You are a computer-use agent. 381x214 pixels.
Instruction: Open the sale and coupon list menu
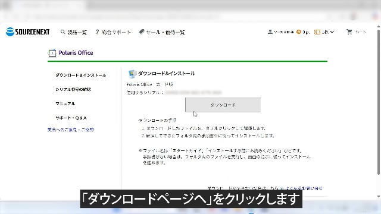point(162,32)
